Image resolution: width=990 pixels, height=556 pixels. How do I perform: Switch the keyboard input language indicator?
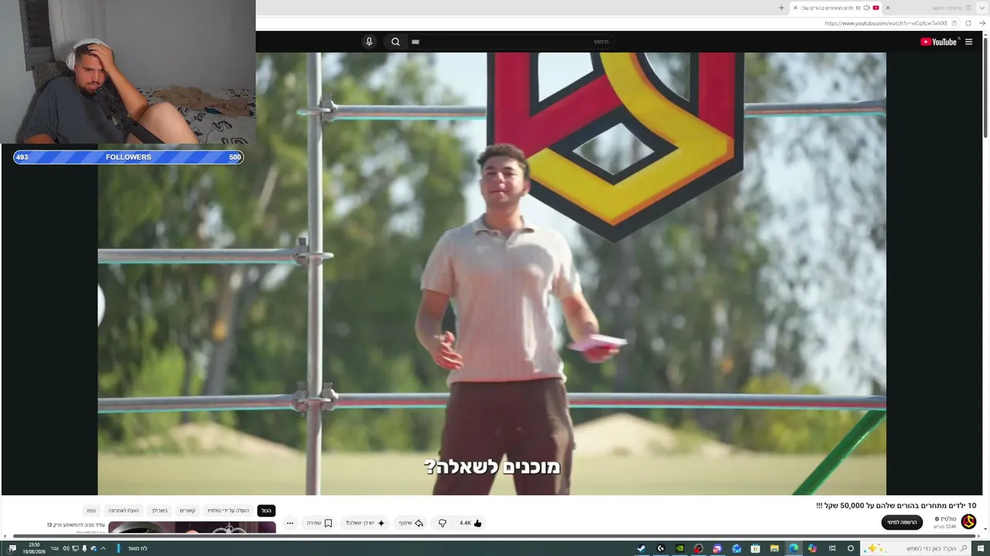point(55,548)
